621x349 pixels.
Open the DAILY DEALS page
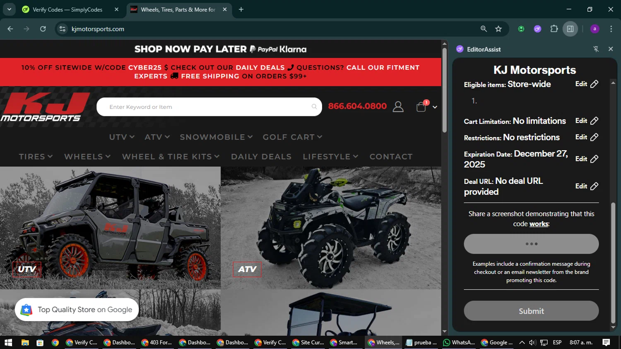point(261,156)
